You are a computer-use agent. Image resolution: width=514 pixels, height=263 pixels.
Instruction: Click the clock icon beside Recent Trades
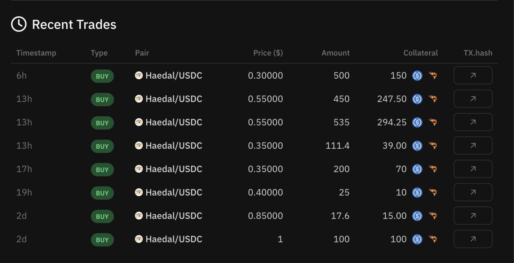[x=19, y=25]
